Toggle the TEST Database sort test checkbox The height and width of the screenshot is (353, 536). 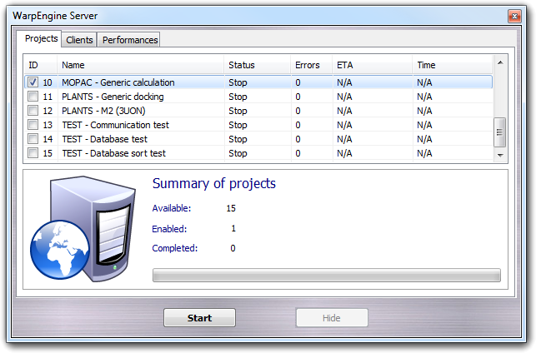click(33, 153)
